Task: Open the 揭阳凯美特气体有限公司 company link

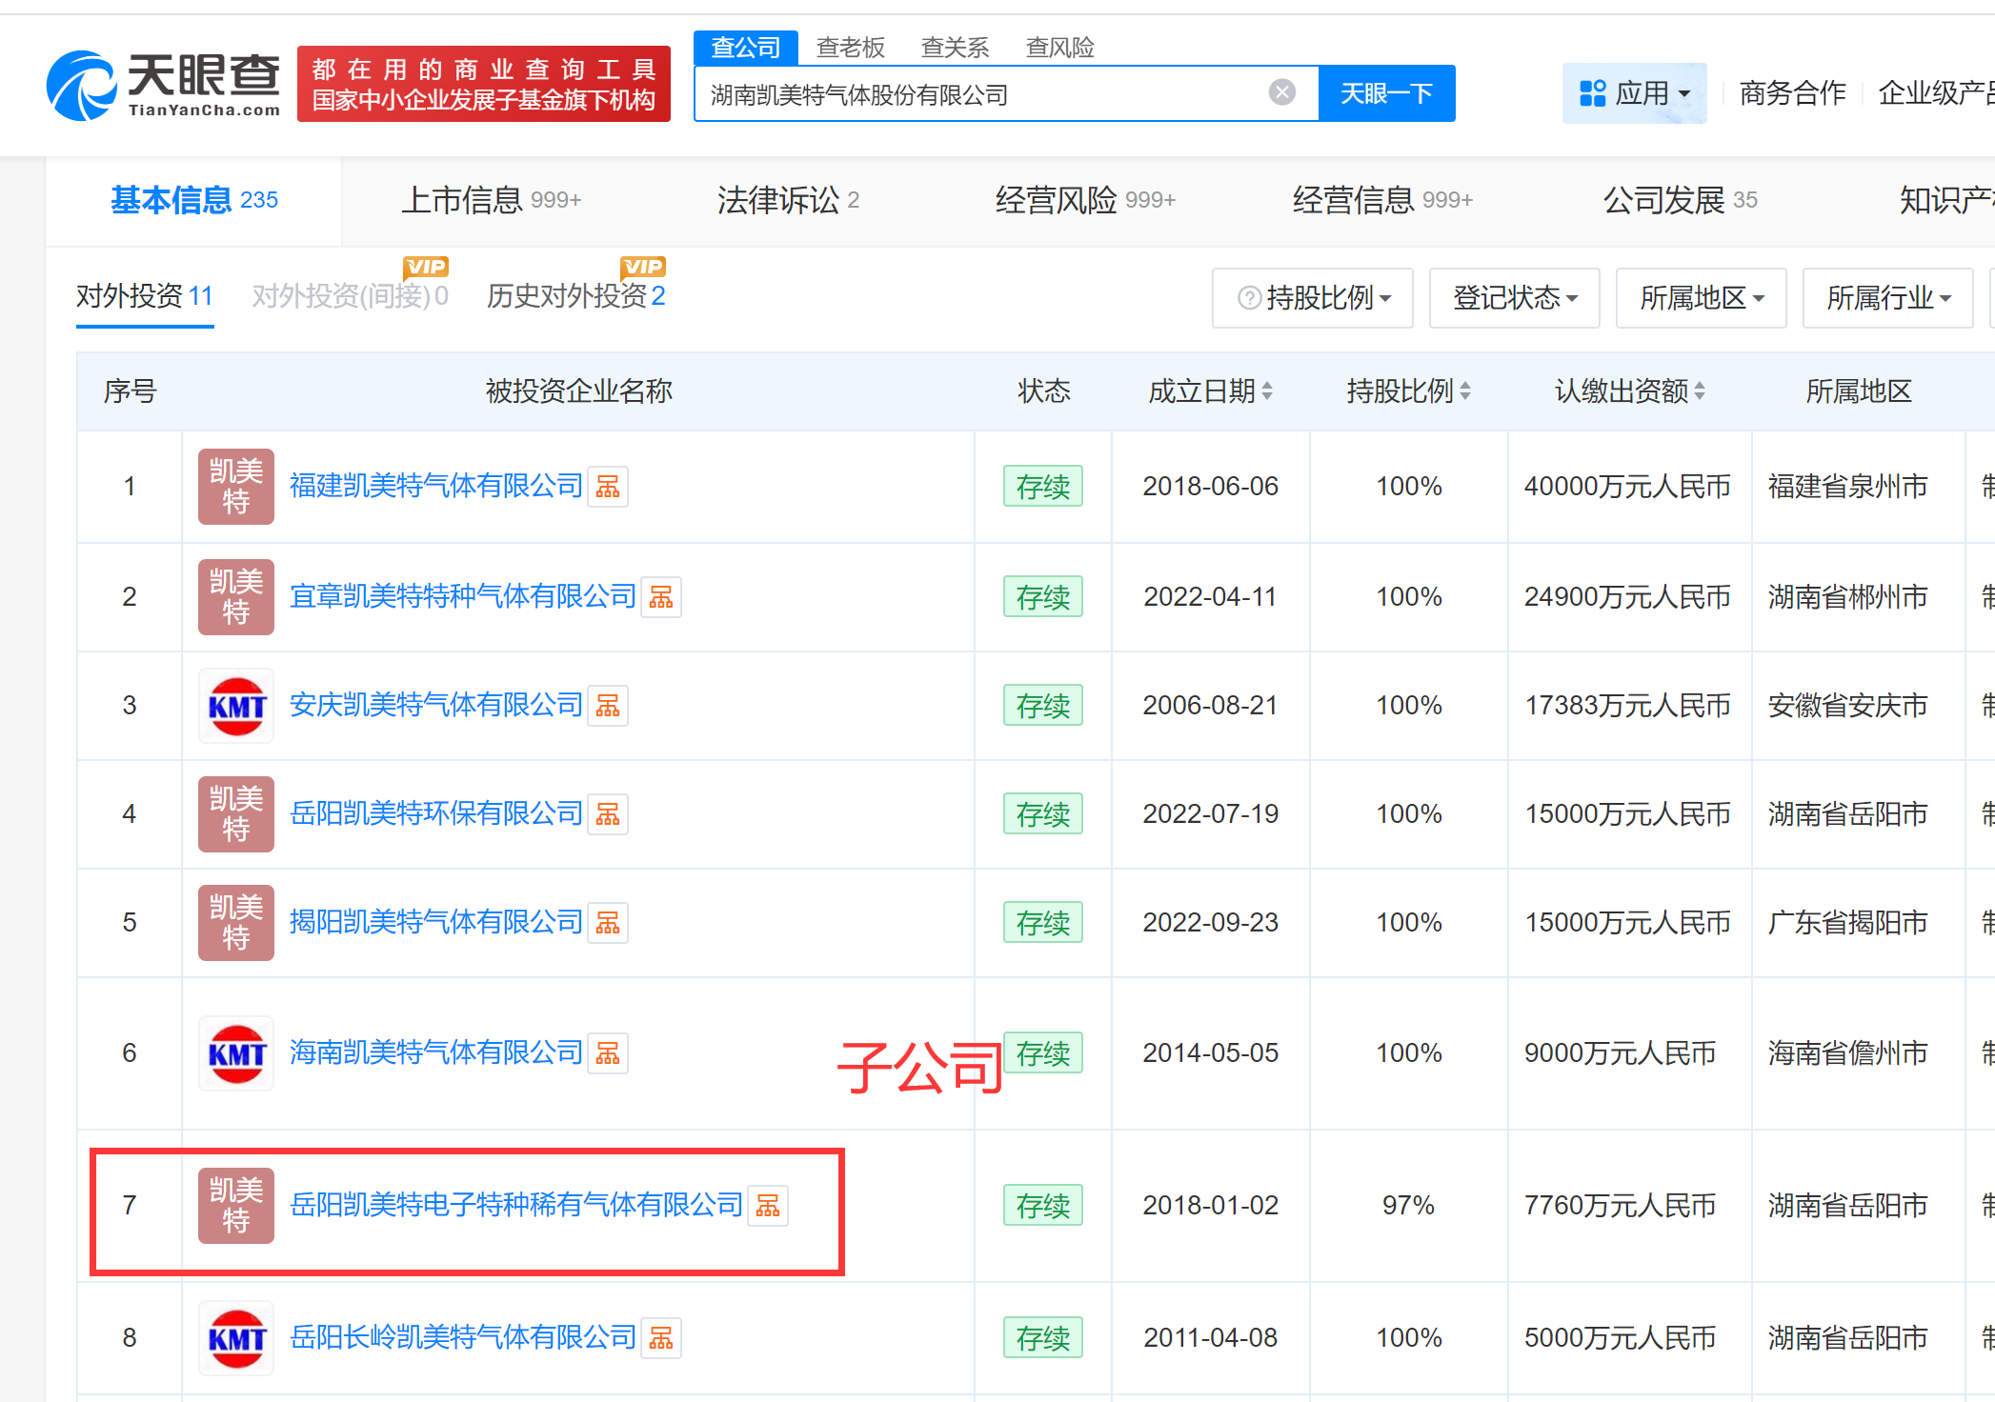Action: click(x=435, y=922)
